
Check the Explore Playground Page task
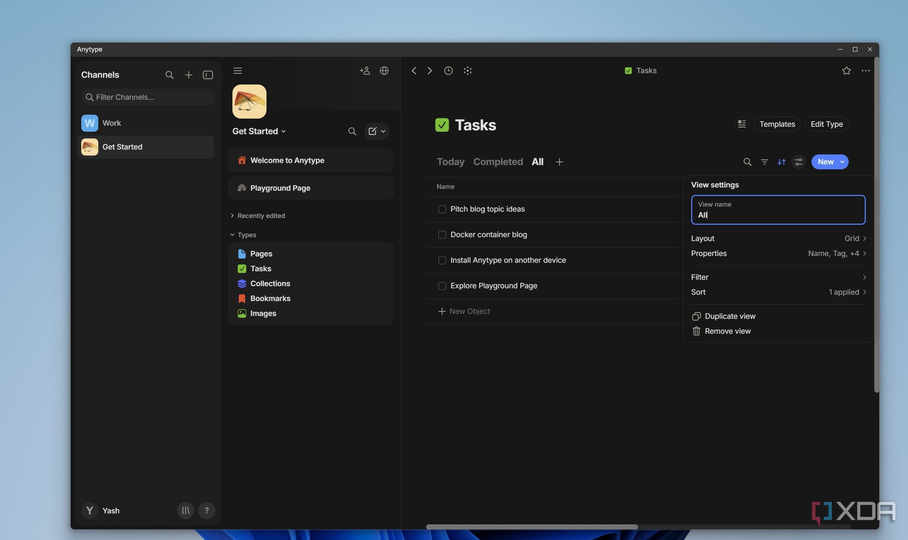pos(442,286)
